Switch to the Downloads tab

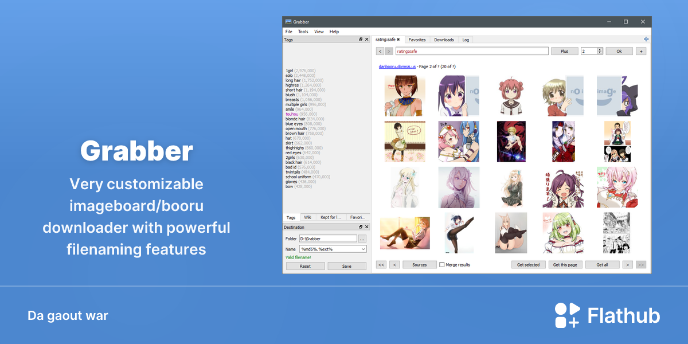pyautogui.click(x=444, y=40)
